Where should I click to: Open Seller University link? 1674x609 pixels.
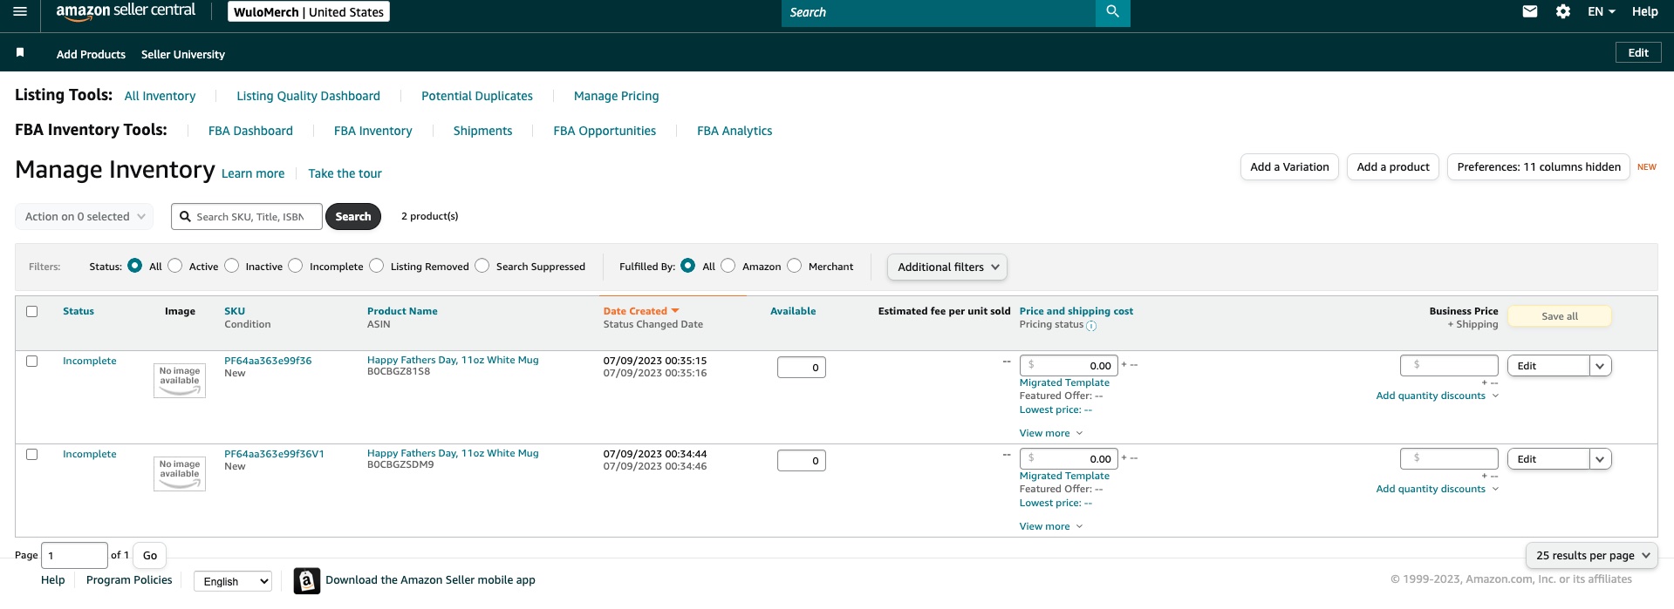coord(183,54)
